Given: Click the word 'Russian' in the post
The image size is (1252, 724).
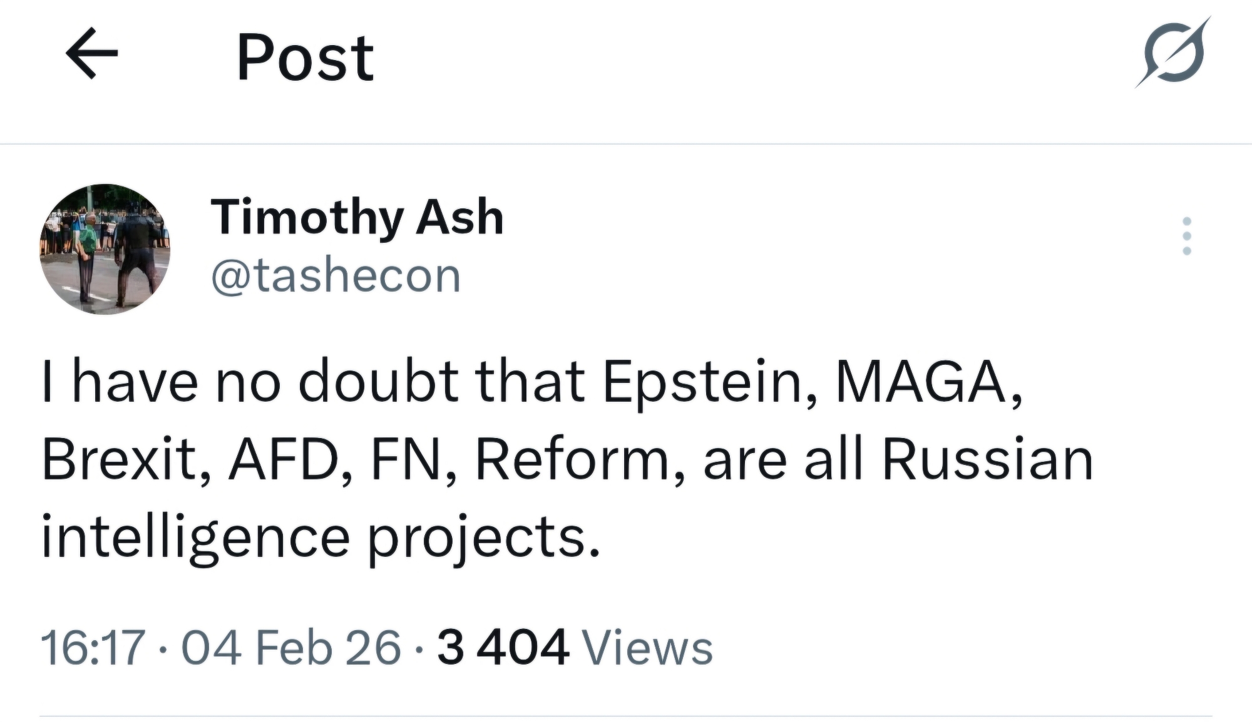Looking at the screenshot, I should [x=987, y=460].
